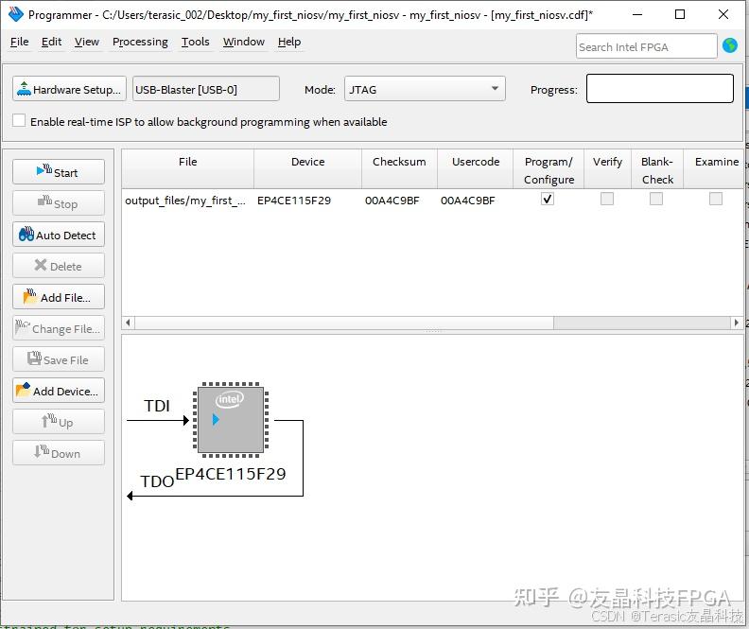This screenshot has height=629, width=749.
Task: Uncheck Program/Configure checkbox for the file
Action: [x=548, y=199]
